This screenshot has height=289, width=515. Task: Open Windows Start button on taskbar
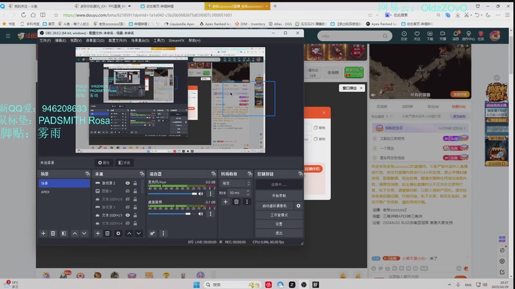[x=196, y=285]
